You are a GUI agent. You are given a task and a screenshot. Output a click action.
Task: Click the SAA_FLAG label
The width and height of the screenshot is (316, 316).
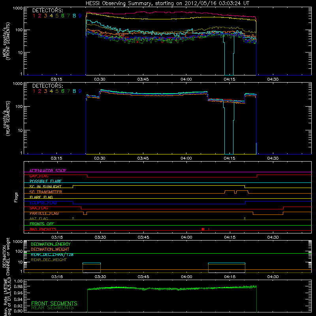coord(39,208)
